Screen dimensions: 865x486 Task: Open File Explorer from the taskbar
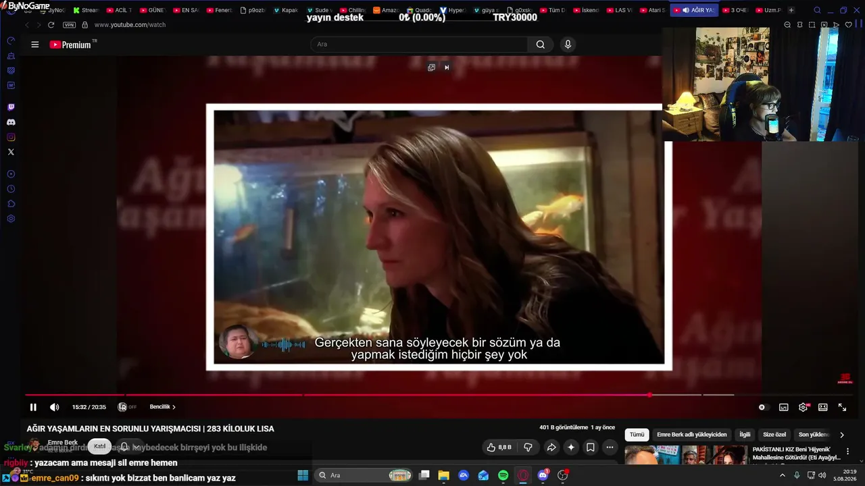[x=443, y=475]
